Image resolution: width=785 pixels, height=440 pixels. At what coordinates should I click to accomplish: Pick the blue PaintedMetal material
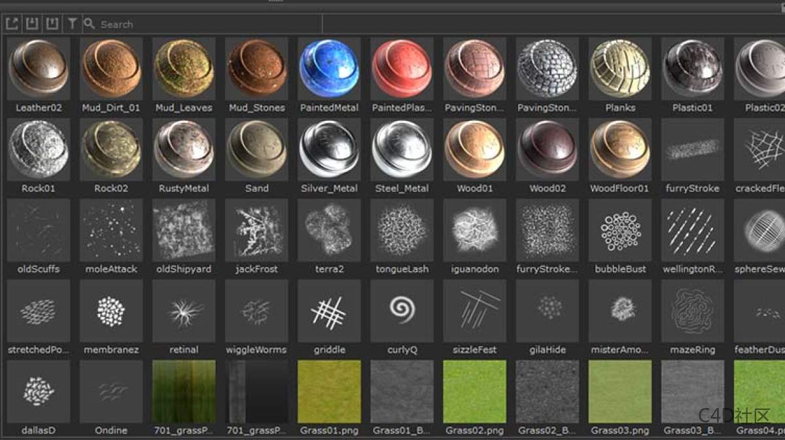point(329,69)
